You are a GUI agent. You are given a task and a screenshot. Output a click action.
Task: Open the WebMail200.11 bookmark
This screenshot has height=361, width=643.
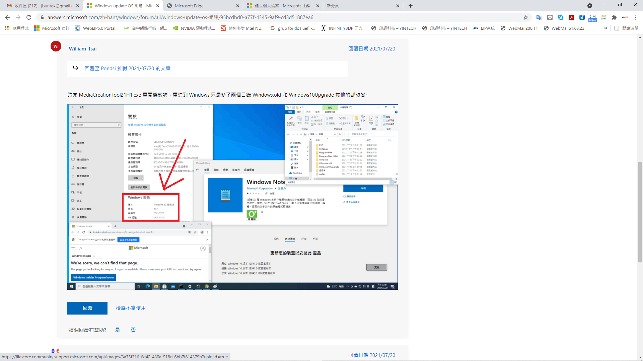(x=519, y=28)
